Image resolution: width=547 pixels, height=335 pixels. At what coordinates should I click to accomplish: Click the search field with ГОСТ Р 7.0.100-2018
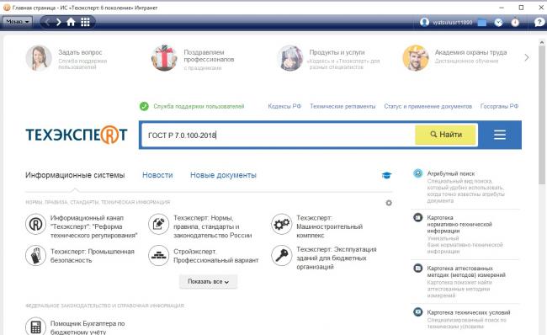point(279,135)
